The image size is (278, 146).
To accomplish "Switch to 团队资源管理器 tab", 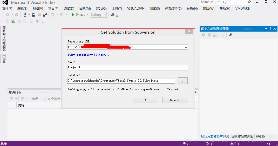I will [x=242, y=137].
